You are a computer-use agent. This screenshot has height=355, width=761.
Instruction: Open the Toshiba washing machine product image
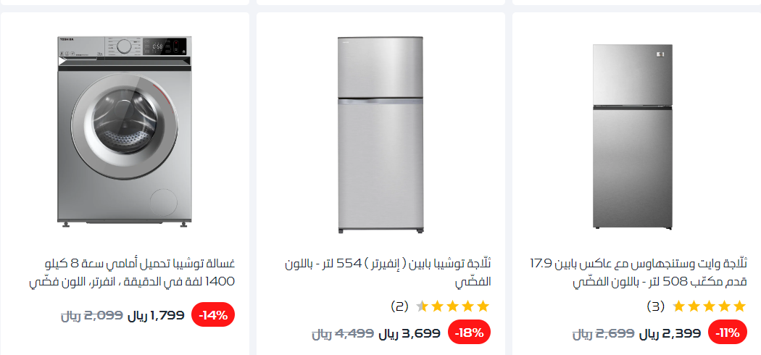pyautogui.click(x=125, y=130)
